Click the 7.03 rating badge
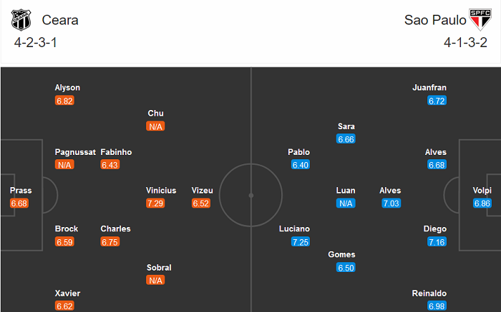The image size is (501, 312). [x=391, y=203]
